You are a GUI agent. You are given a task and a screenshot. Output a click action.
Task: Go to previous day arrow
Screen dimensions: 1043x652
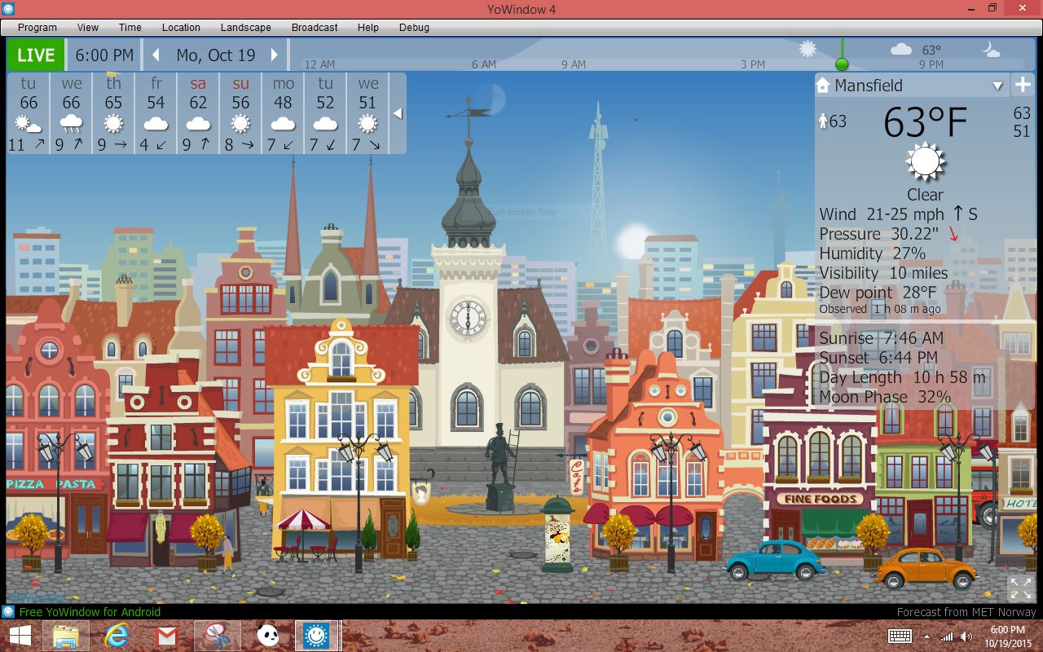[x=156, y=55]
